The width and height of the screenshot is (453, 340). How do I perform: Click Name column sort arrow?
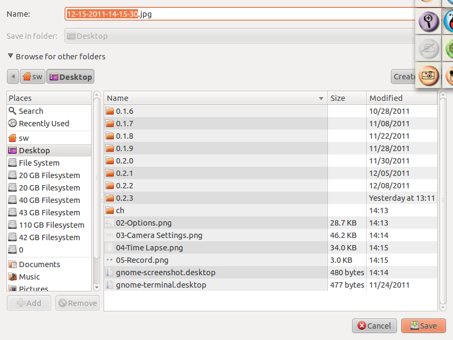point(321,99)
